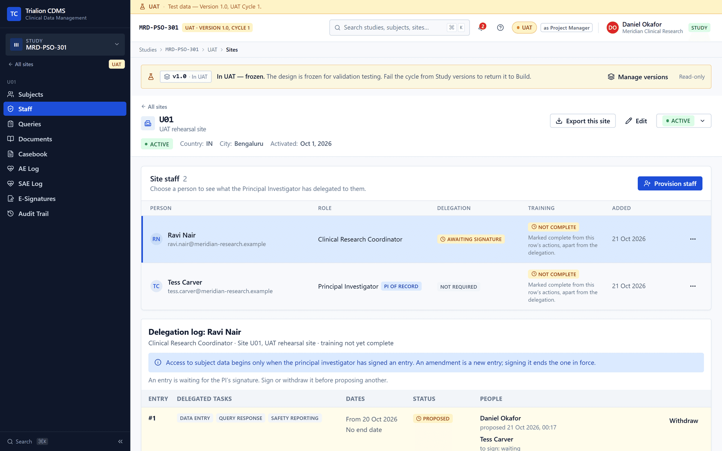Click the TC avatar for Tess Carver

pos(156,286)
